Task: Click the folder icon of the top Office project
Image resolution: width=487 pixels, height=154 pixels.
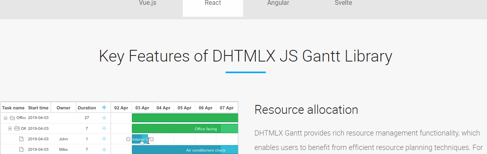Action: [12, 118]
